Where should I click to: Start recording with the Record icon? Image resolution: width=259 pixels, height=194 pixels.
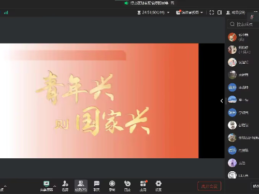[112, 186]
